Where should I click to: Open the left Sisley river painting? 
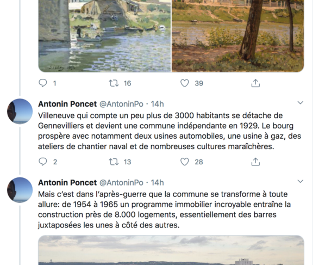[105, 36]
